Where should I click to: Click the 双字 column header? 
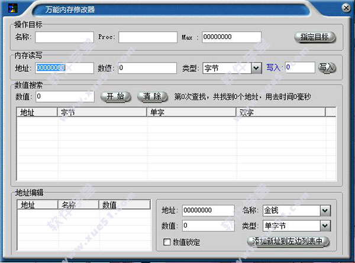[280, 112]
